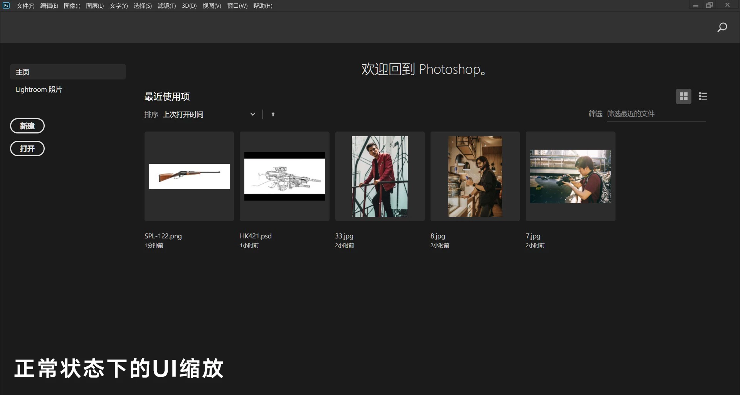Click the 33.jpg file name
Viewport: 740px width, 395px height.
344,236
